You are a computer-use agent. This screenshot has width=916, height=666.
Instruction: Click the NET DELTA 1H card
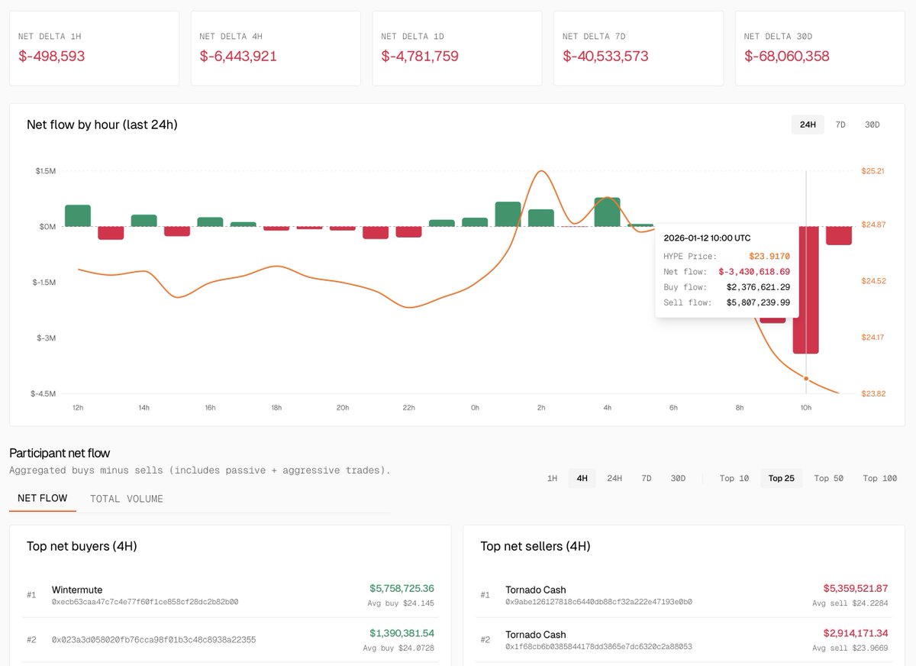coord(94,48)
